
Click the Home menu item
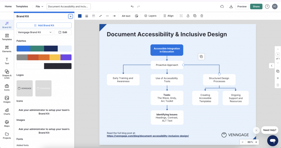point(8,7)
